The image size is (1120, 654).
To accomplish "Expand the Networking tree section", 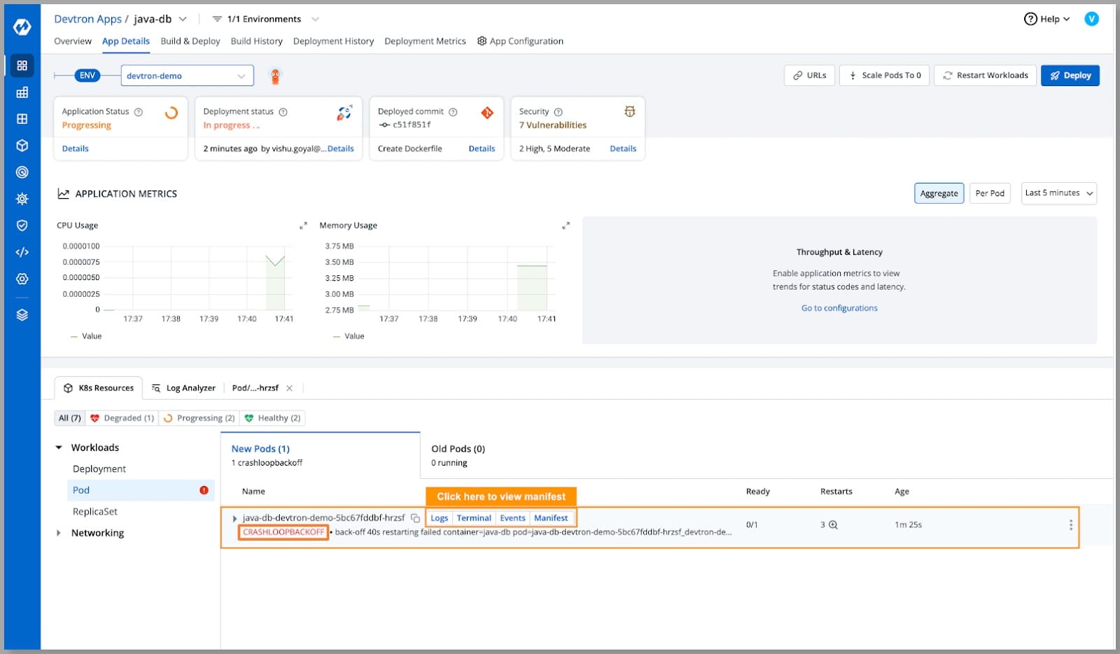I will coord(59,533).
